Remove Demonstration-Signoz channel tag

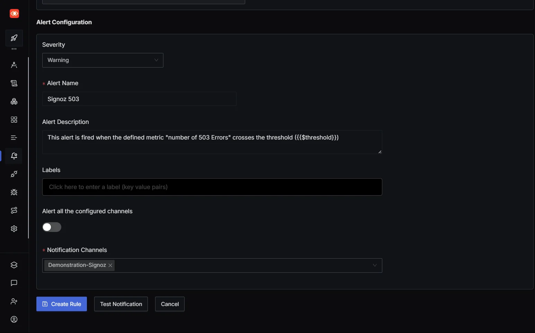tap(110, 265)
